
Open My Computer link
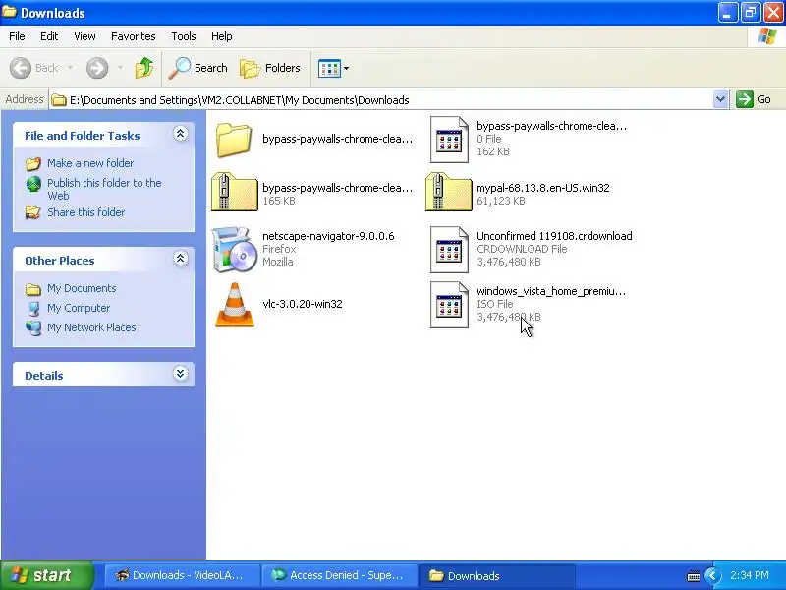[79, 308]
